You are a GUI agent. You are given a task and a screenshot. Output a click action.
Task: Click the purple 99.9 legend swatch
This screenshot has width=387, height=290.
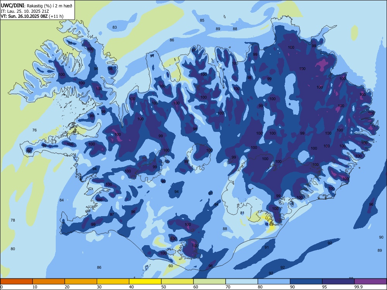coord(370,281)
